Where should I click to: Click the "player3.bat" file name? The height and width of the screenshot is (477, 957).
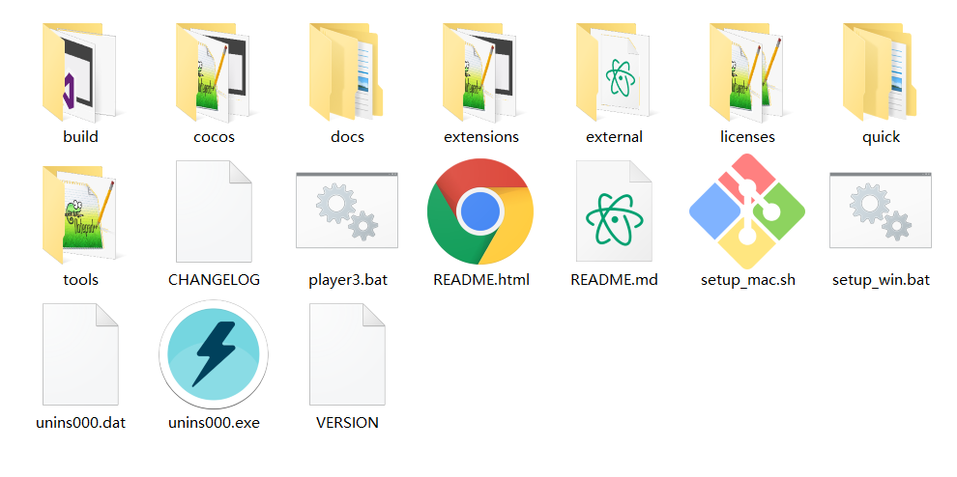pos(348,279)
